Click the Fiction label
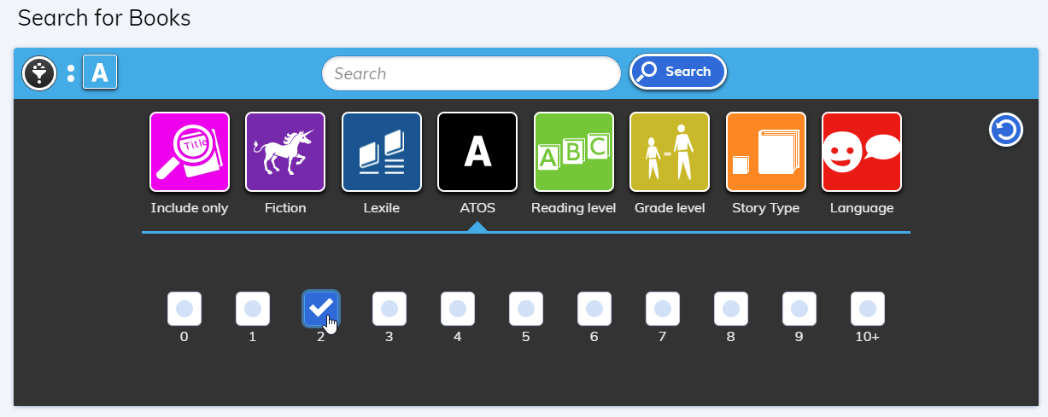The width and height of the screenshot is (1048, 417). (x=285, y=208)
